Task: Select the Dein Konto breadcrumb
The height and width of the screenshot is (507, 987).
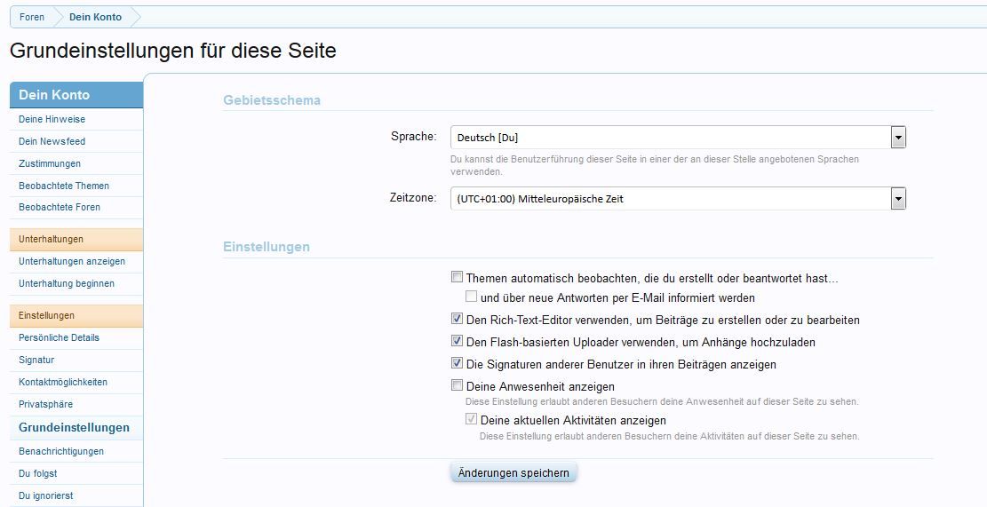Action: click(95, 17)
